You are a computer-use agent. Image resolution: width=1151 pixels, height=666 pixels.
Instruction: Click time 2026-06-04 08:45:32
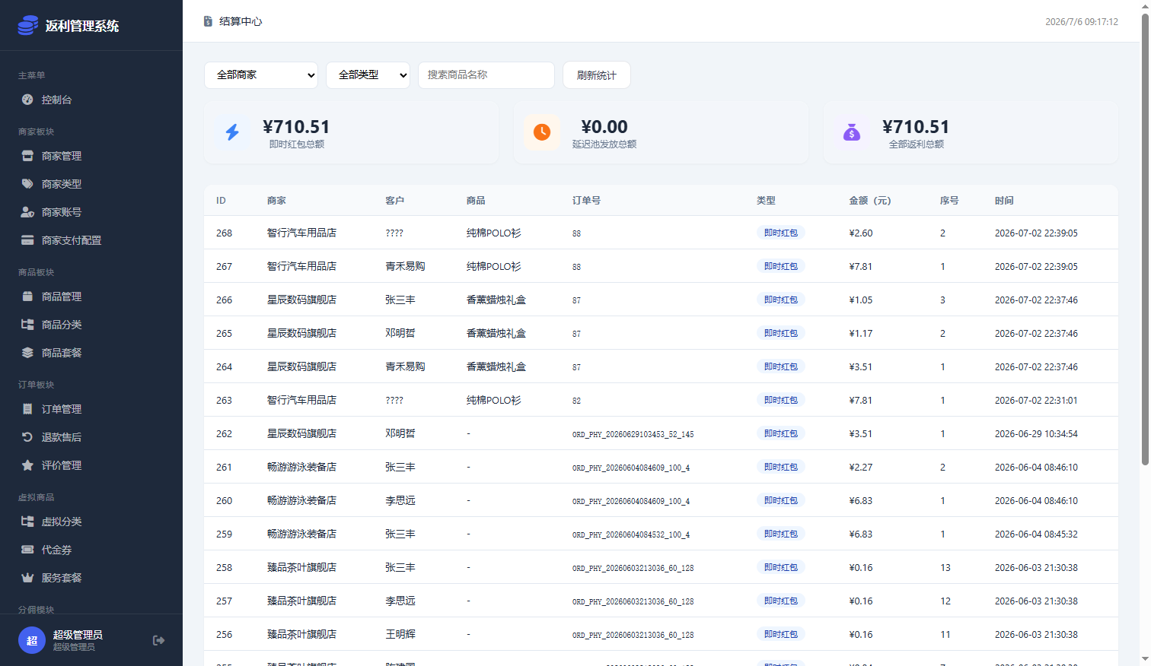1036,534
